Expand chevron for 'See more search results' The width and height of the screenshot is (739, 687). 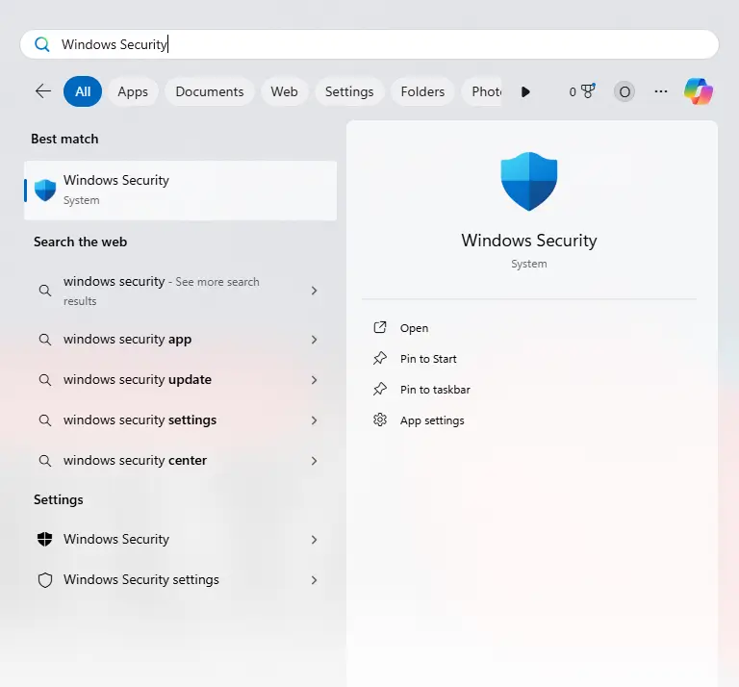click(x=314, y=291)
